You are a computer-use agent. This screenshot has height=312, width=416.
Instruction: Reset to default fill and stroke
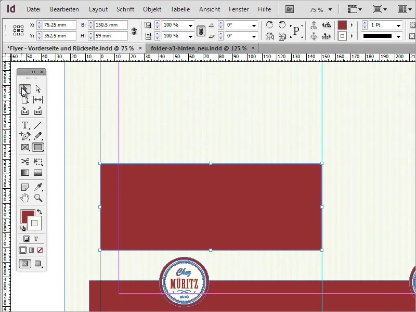pyautogui.click(x=23, y=228)
